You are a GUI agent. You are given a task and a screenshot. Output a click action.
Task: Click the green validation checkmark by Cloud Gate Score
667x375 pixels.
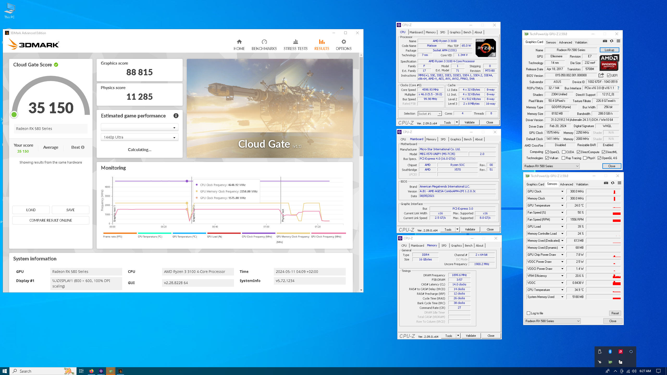click(x=56, y=65)
